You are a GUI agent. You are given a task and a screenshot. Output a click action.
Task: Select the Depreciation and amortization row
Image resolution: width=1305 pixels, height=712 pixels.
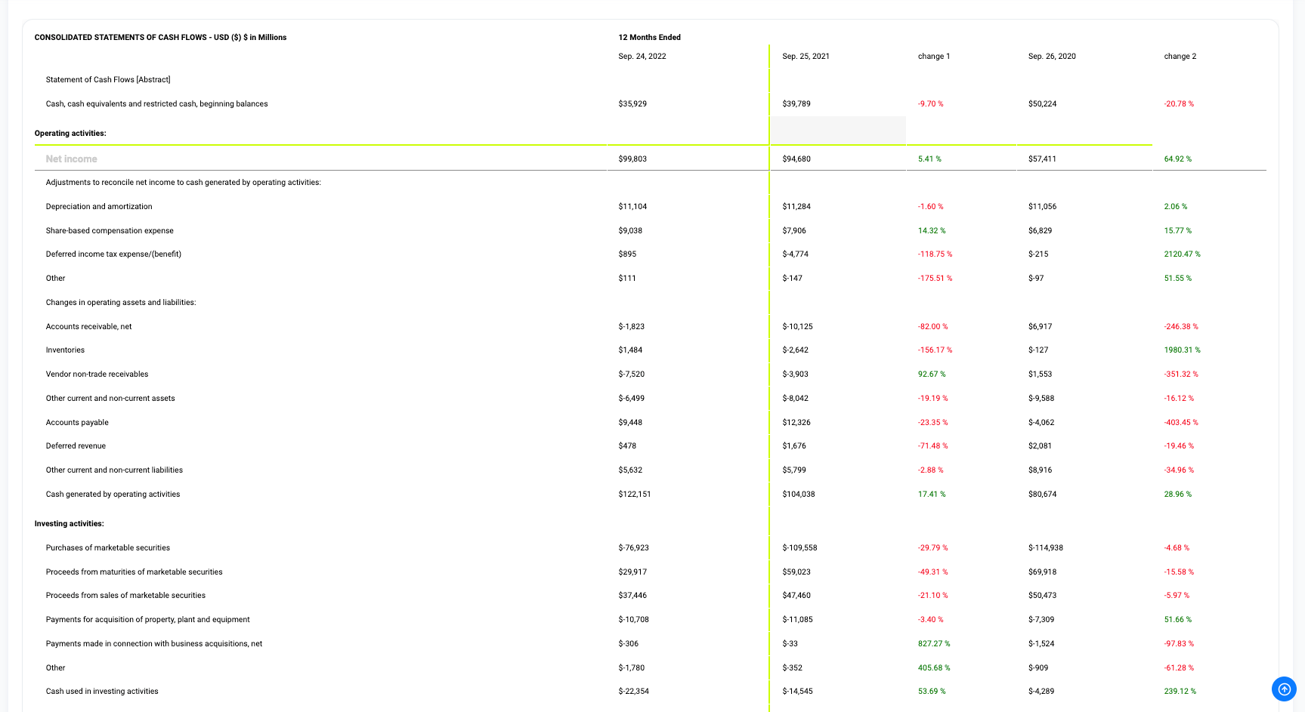650,206
